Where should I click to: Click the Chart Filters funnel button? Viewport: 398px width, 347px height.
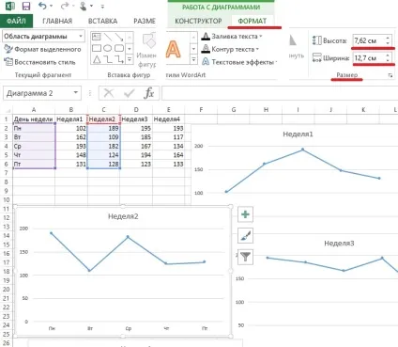pyautogui.click(x=245, y=257)
